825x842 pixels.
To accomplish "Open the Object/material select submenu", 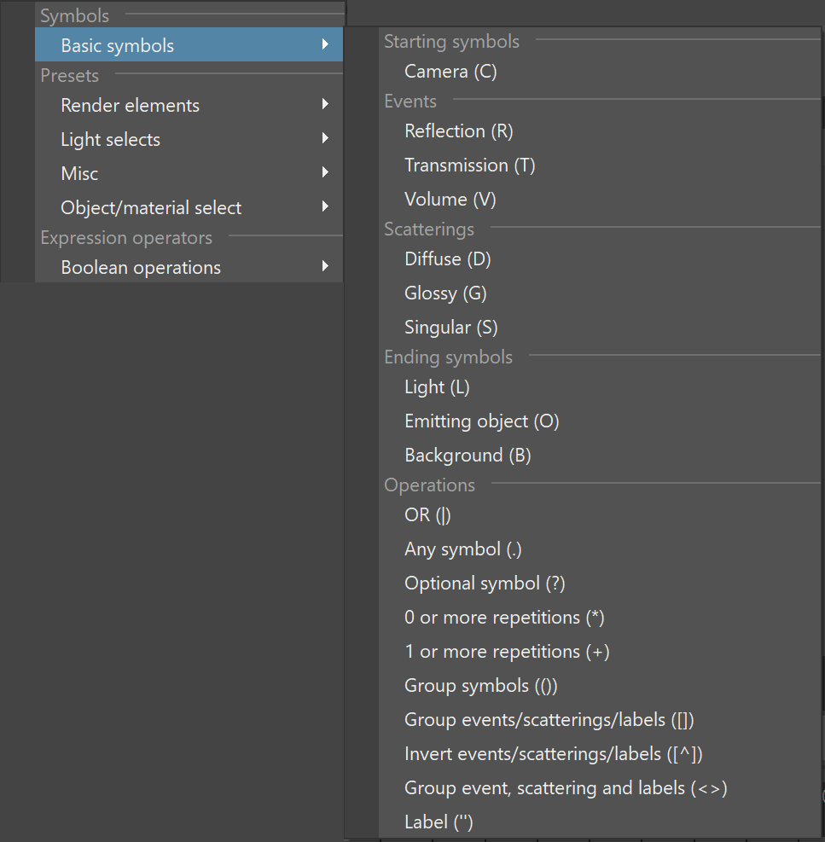I will [189, 207].
